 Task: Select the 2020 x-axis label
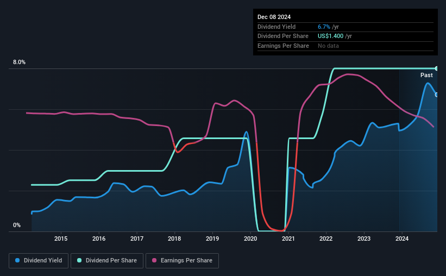250,239
